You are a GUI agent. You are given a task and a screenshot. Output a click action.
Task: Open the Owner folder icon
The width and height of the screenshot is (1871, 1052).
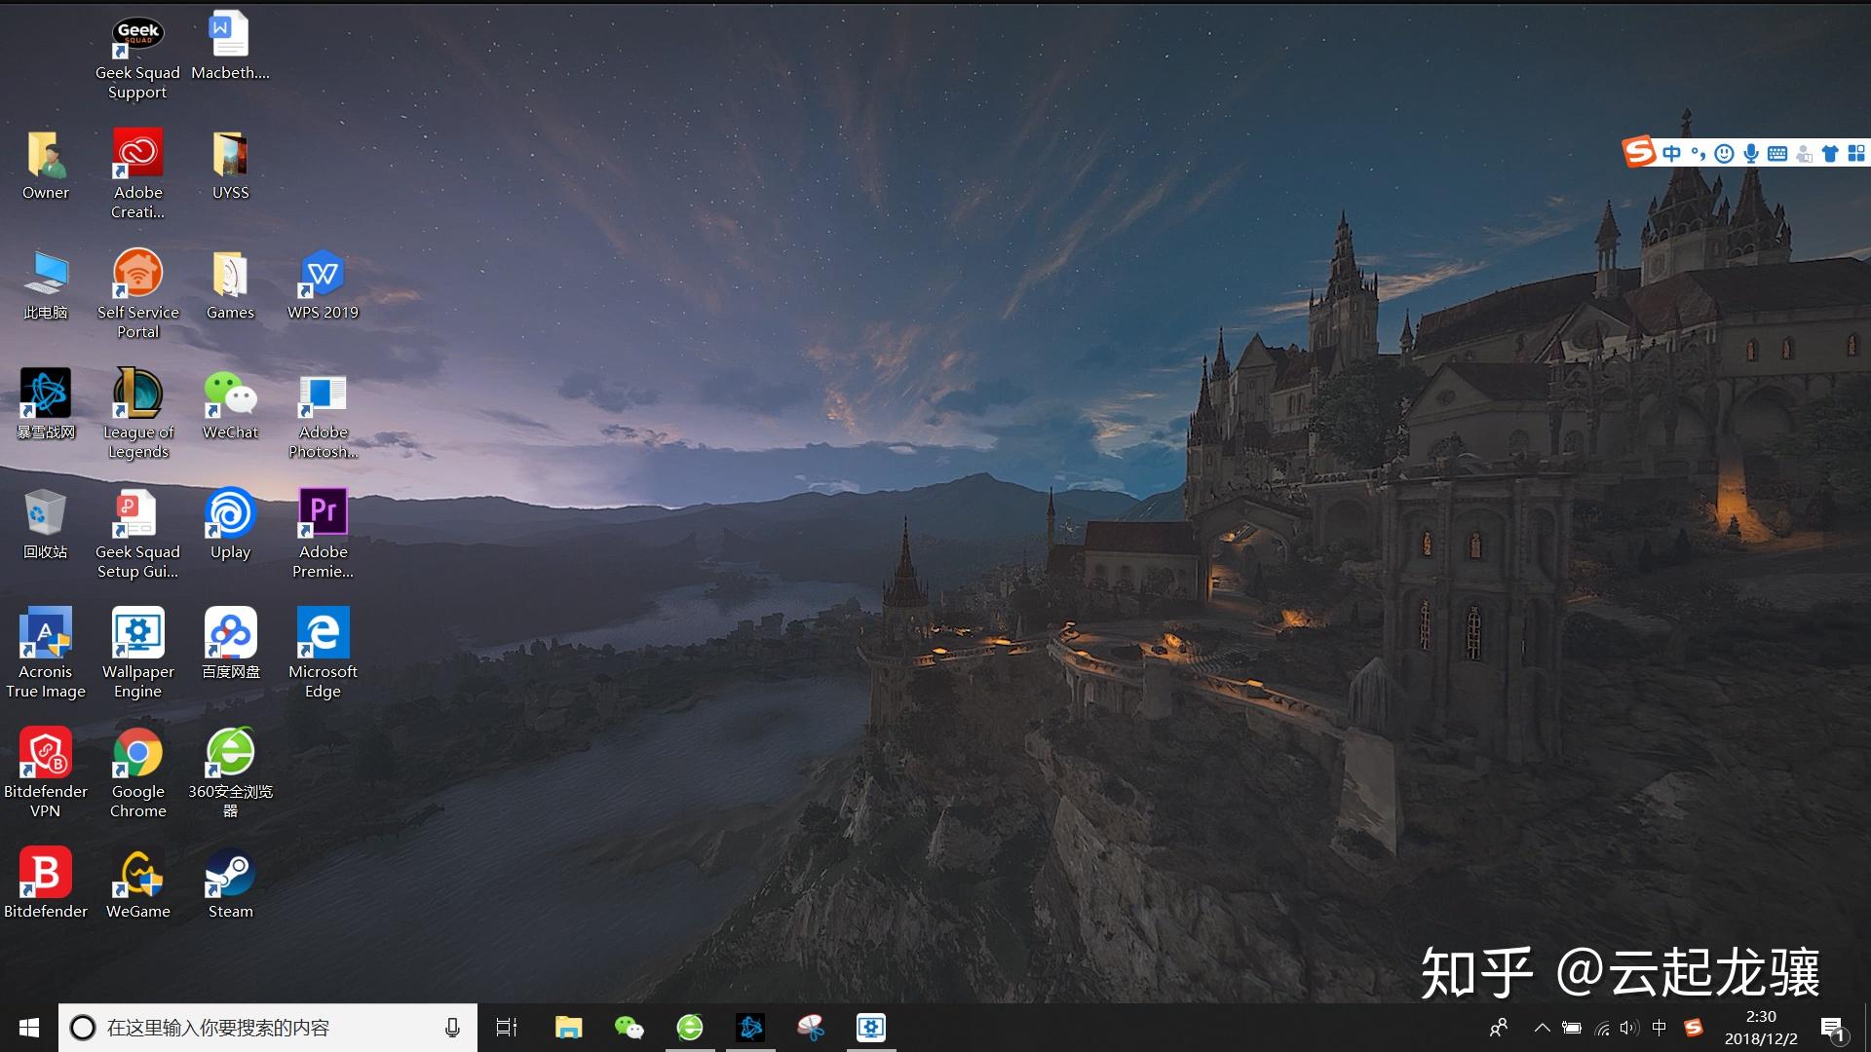46,167
